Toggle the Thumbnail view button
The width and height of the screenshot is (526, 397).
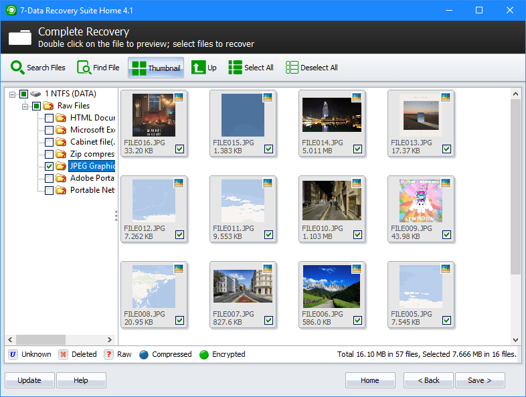tap(156, 68)
